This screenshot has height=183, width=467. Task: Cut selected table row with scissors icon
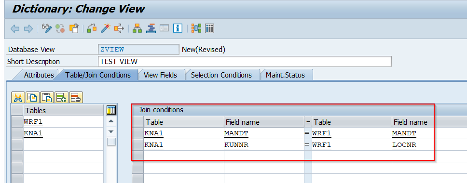pos(18,97)
